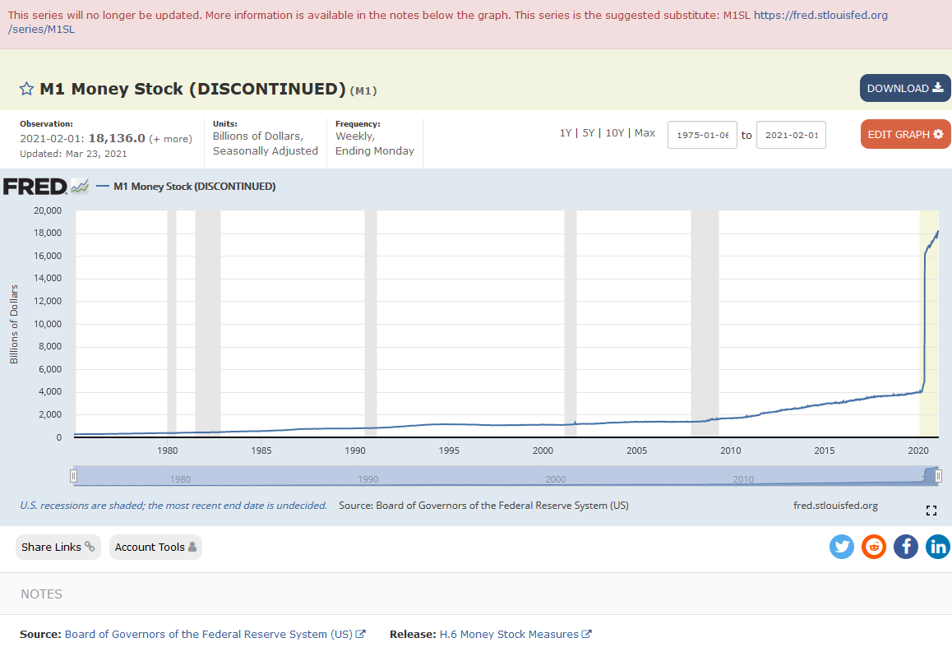
Task: Click the end date field 2021-02-01
Action: click(791, 135)
